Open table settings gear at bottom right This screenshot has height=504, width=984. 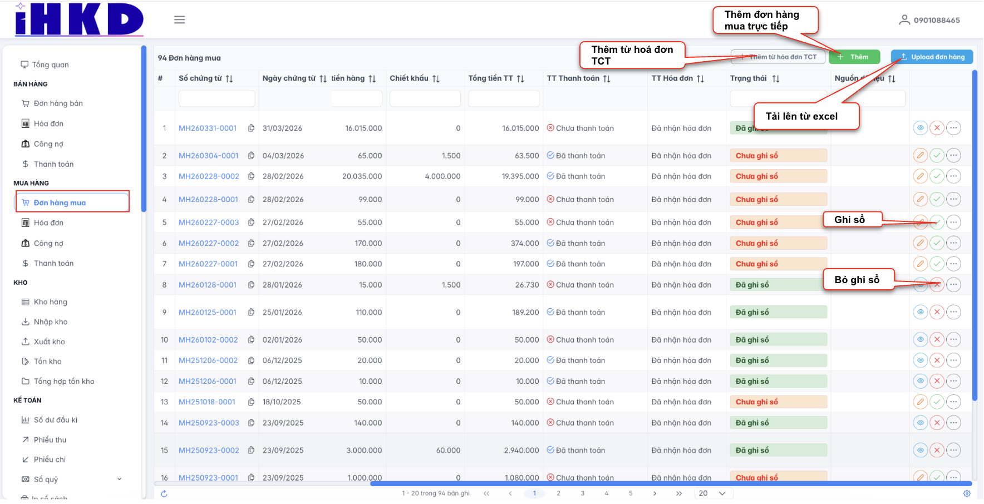[x=967, y=493]
